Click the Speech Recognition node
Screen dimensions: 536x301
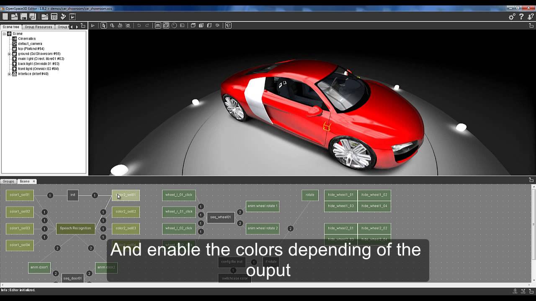[75, 228]
